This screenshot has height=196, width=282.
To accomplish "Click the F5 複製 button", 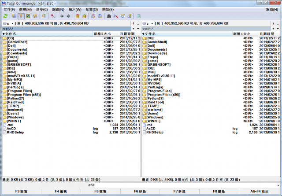I will coord(100,191).
